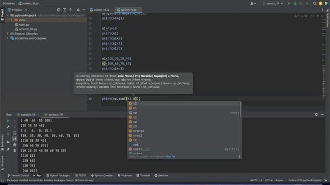Open Terminal tool window
The height and width of the screenshot is (185, 330).
point(143,175)
